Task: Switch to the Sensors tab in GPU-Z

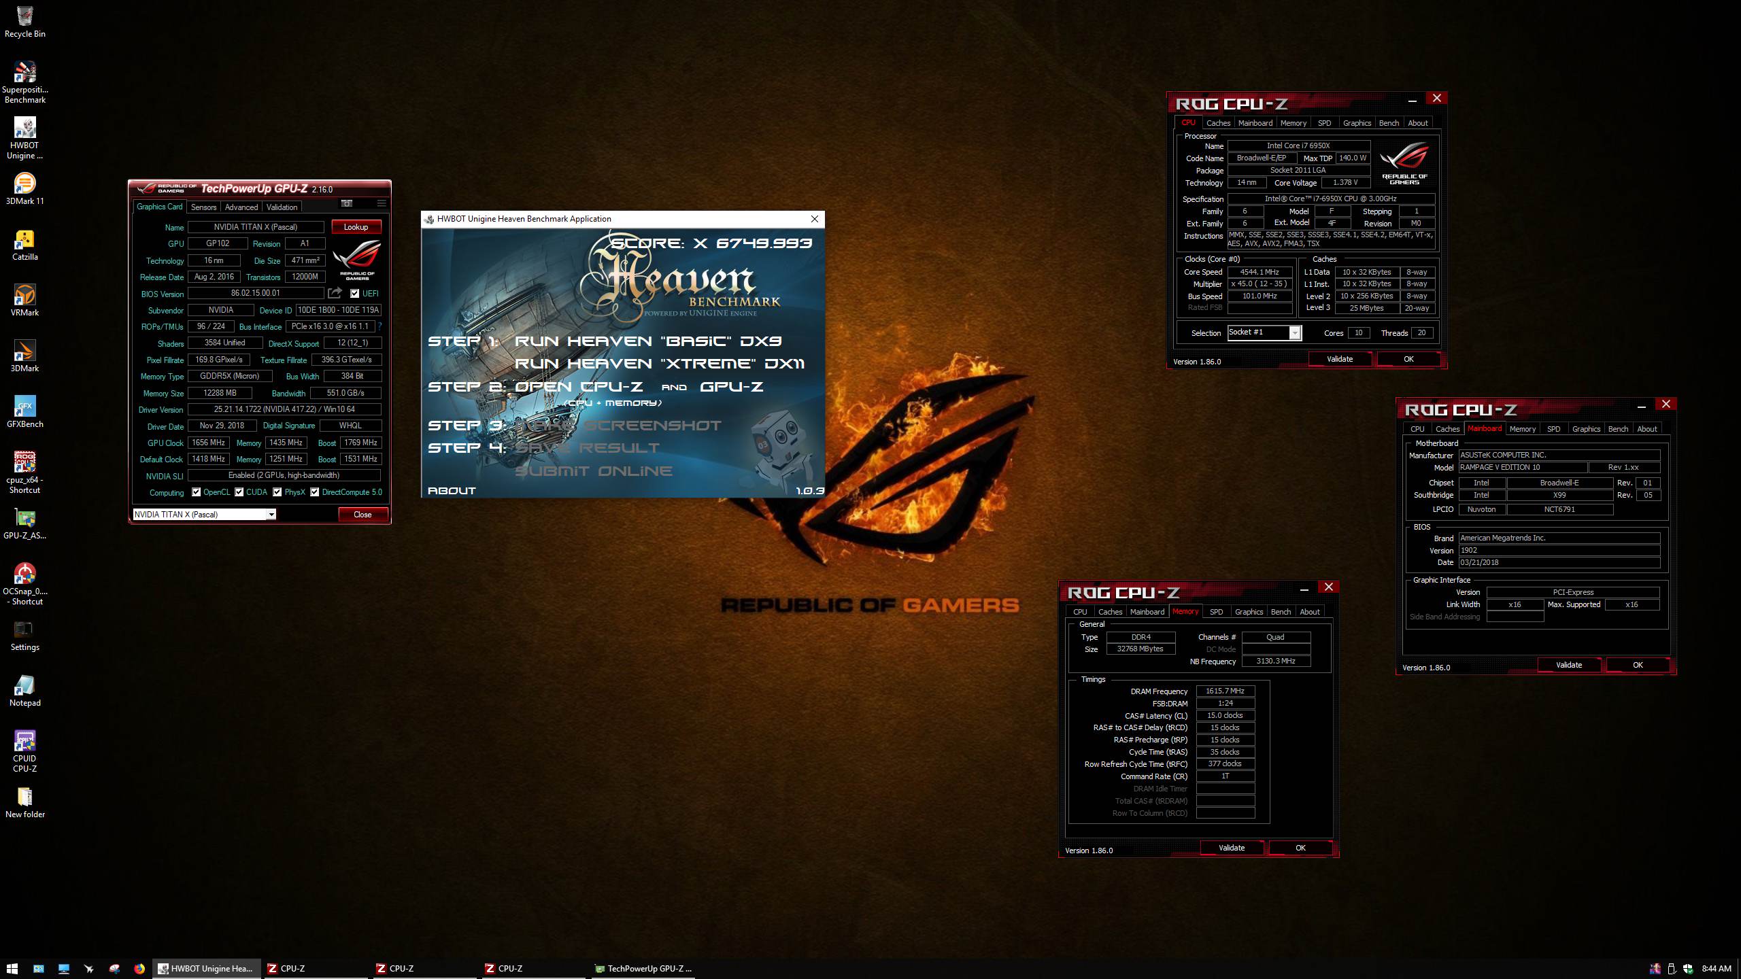Action: [203, 207]
